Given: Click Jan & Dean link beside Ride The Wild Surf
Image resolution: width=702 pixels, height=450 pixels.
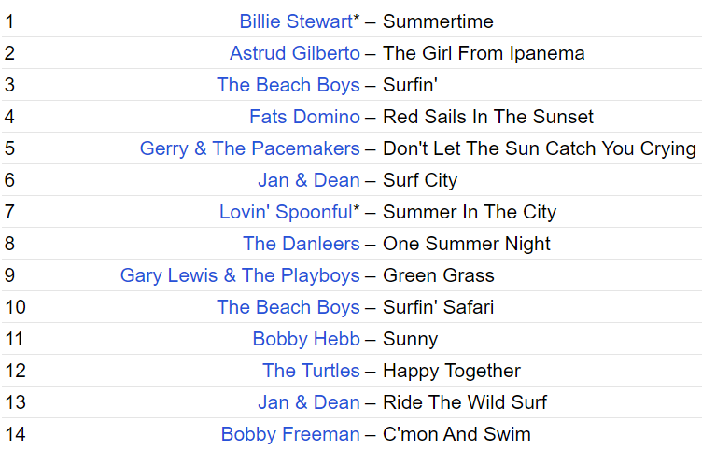Looking at the screenshot, I should [308, 402].
